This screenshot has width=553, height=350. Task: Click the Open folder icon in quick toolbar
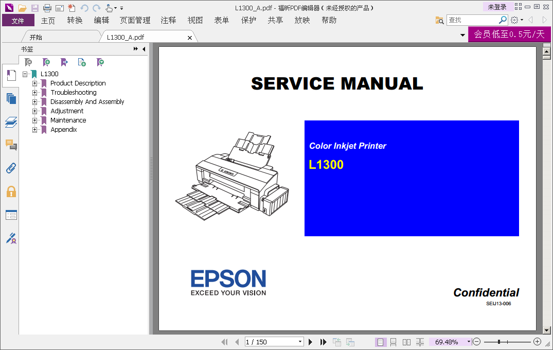(x=23, y=8)
